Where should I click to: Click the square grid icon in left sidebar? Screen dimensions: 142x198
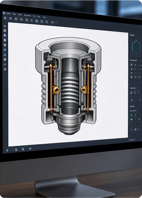(x=5, y=31)
